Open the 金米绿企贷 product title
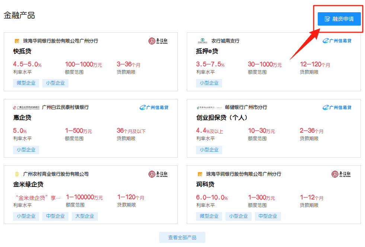This screenshot has width=365, height=247. point(28,184)
